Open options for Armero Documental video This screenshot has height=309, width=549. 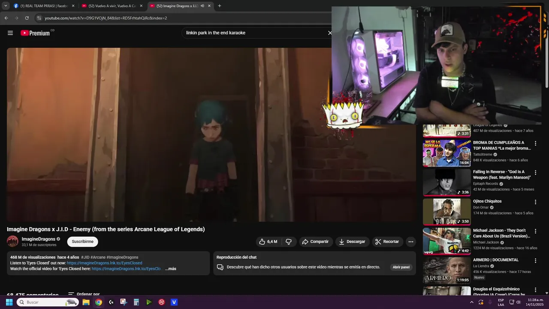[535, 261]
